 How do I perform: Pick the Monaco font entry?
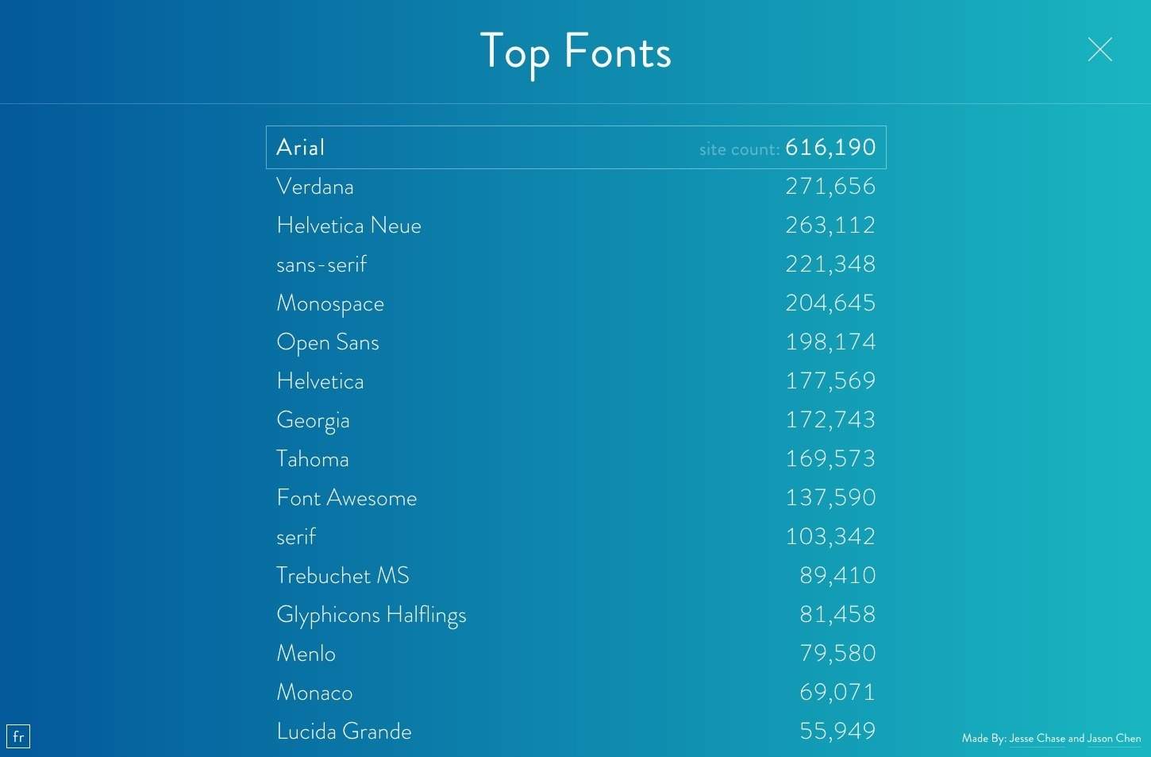[575, 692]
